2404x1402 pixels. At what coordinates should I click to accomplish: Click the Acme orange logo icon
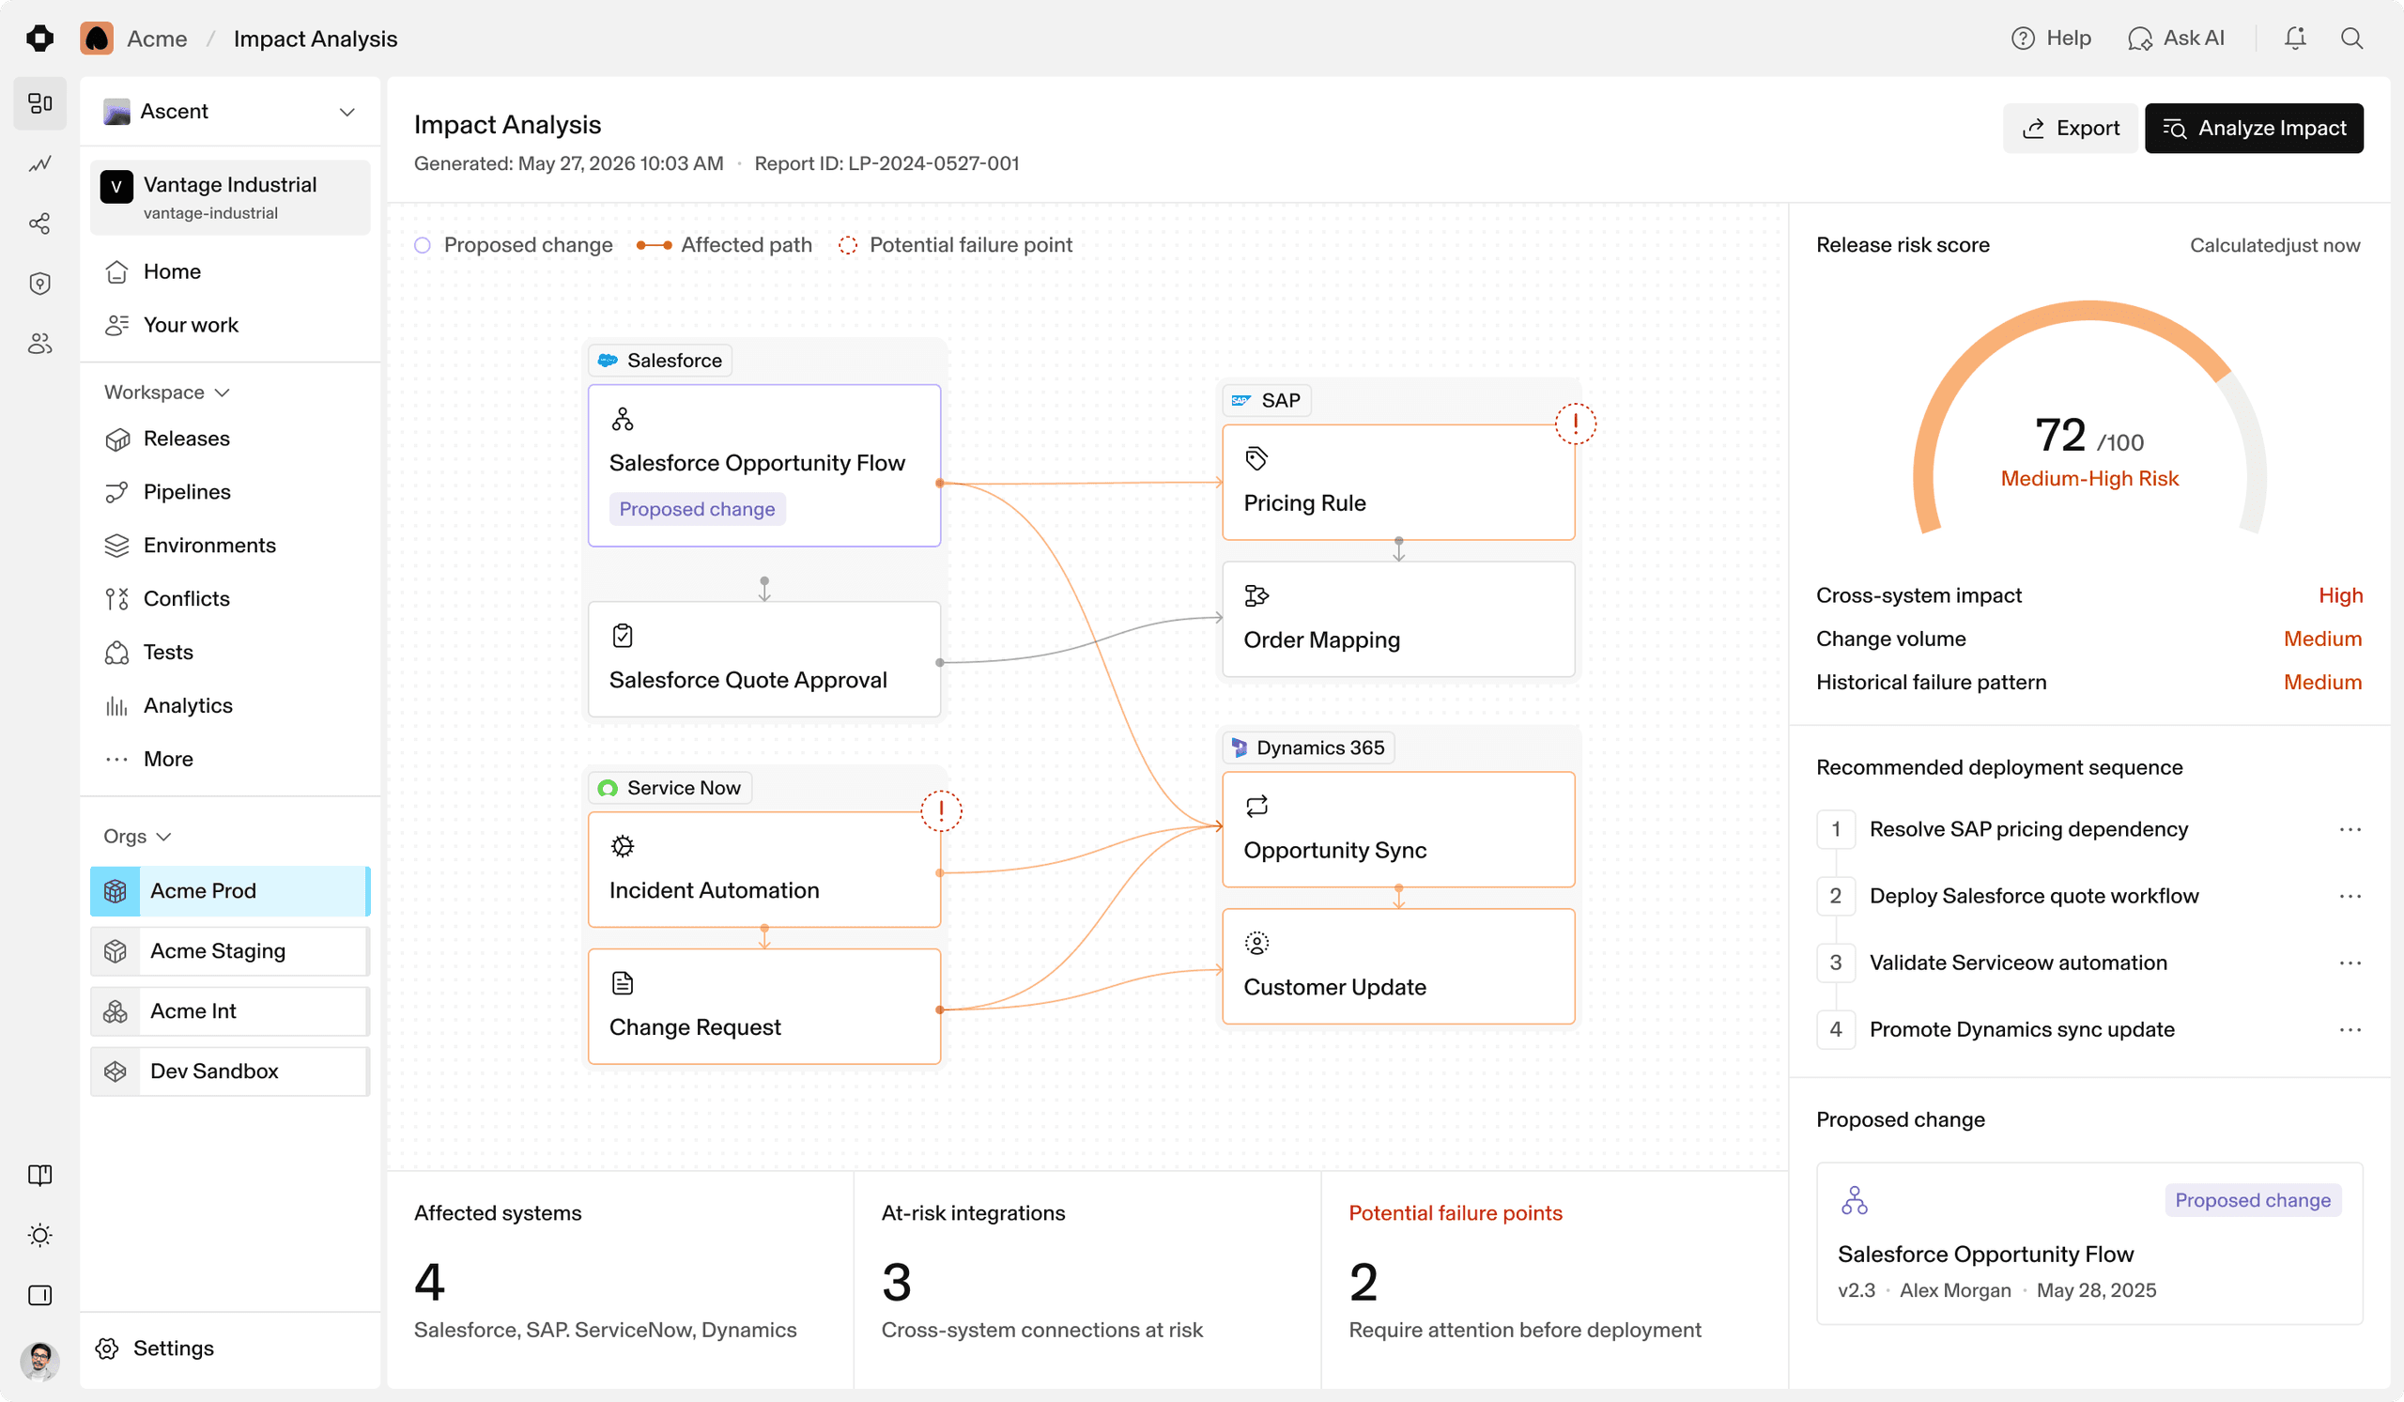tap(97, 39)
